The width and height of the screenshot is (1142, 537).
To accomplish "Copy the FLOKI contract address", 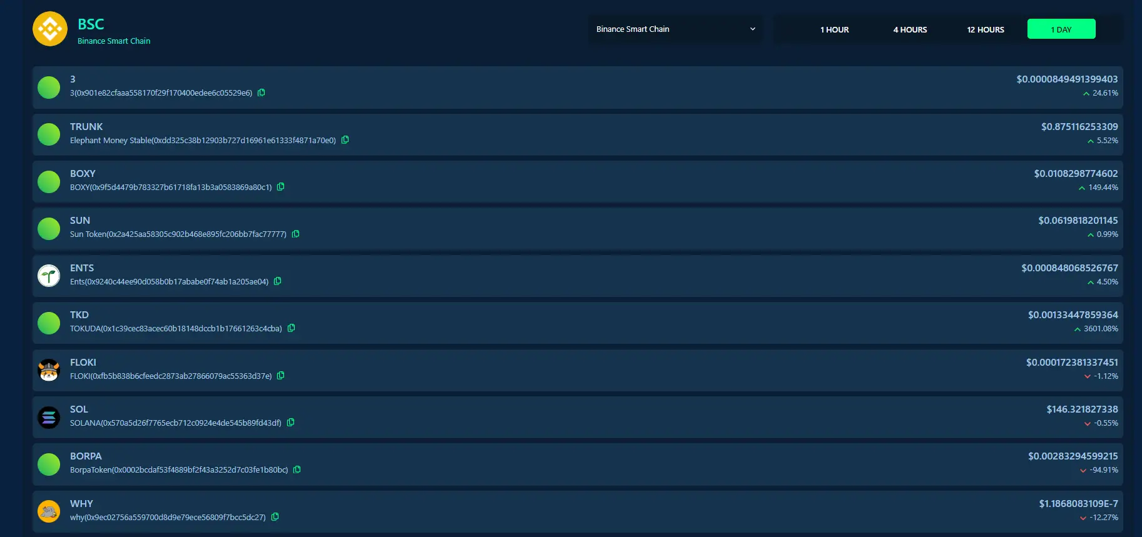I will click(x=281, y=376).
